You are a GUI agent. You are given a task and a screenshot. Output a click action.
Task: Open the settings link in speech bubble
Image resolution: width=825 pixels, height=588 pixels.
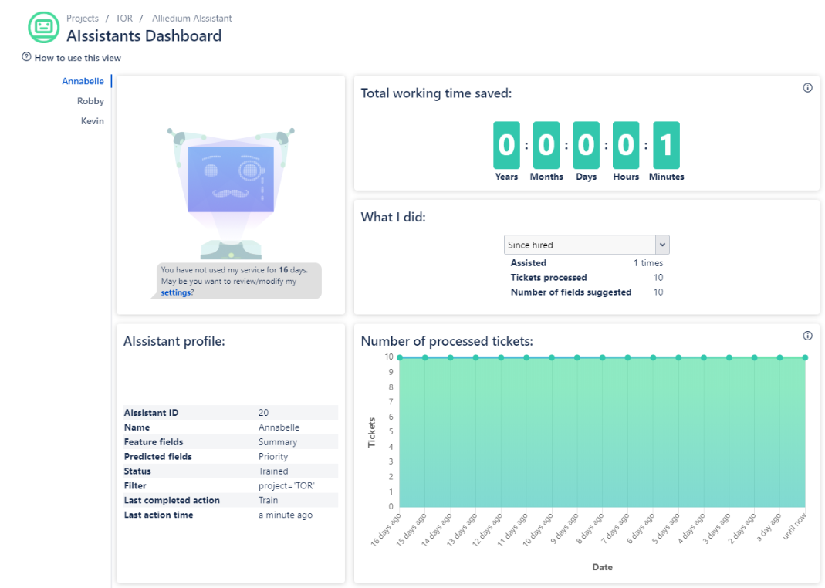(x=174, y=292)
